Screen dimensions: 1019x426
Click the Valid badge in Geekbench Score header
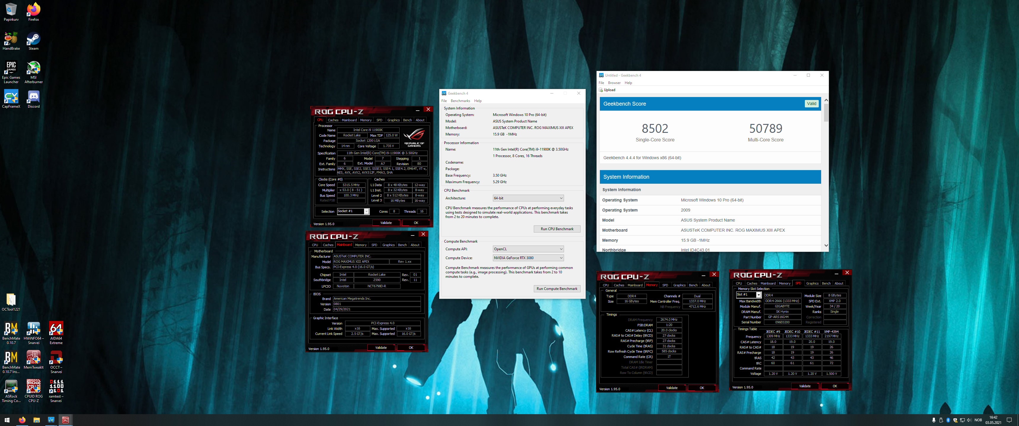tap(811, 104)
